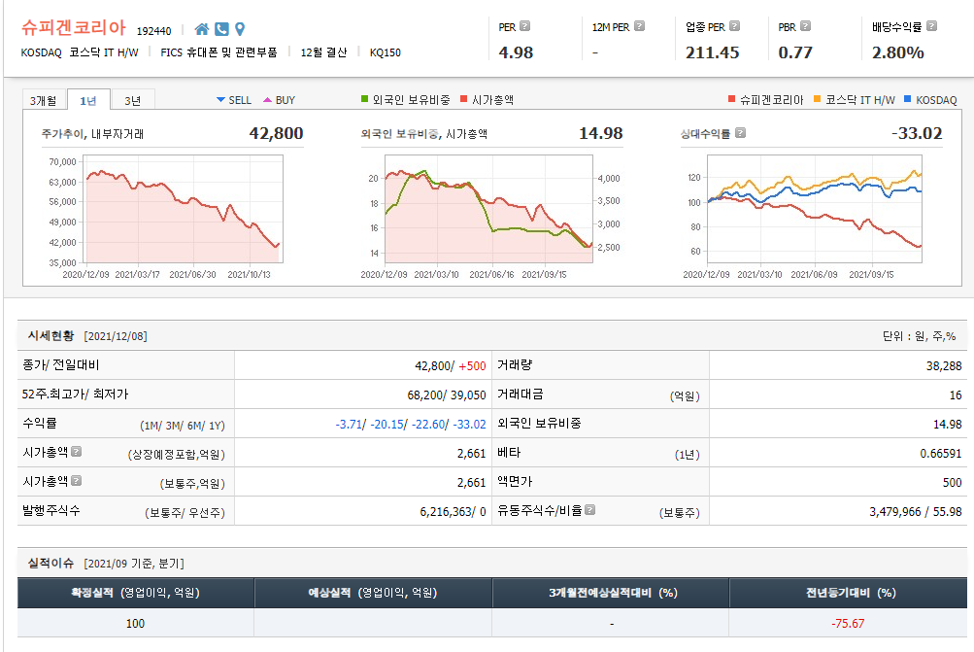
Task: Click the SELL down-arrow legend marker
Action: [220, 99]
